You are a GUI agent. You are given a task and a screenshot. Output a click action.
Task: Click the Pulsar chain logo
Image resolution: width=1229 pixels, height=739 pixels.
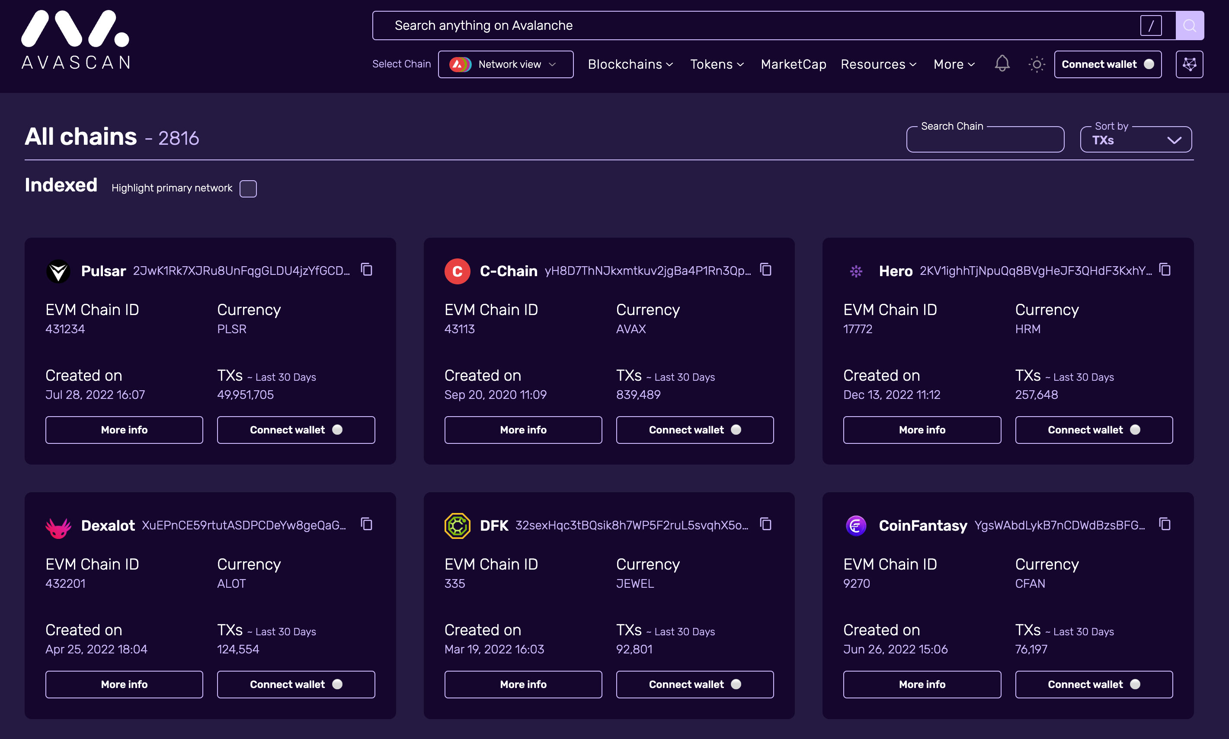[x=58, y=271]
